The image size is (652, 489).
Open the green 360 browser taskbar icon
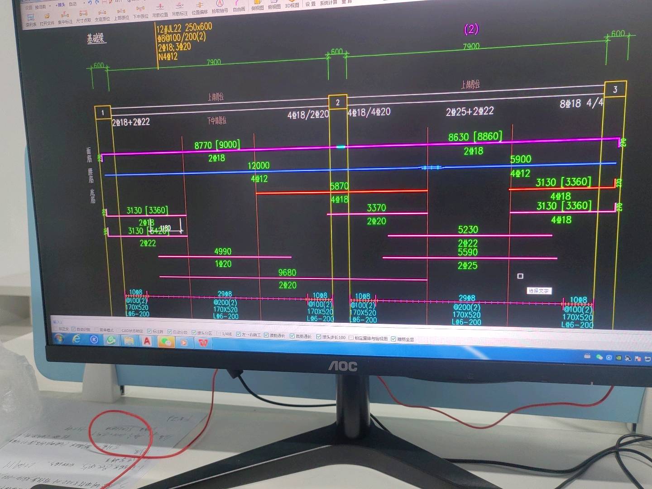tap(110, 340)
